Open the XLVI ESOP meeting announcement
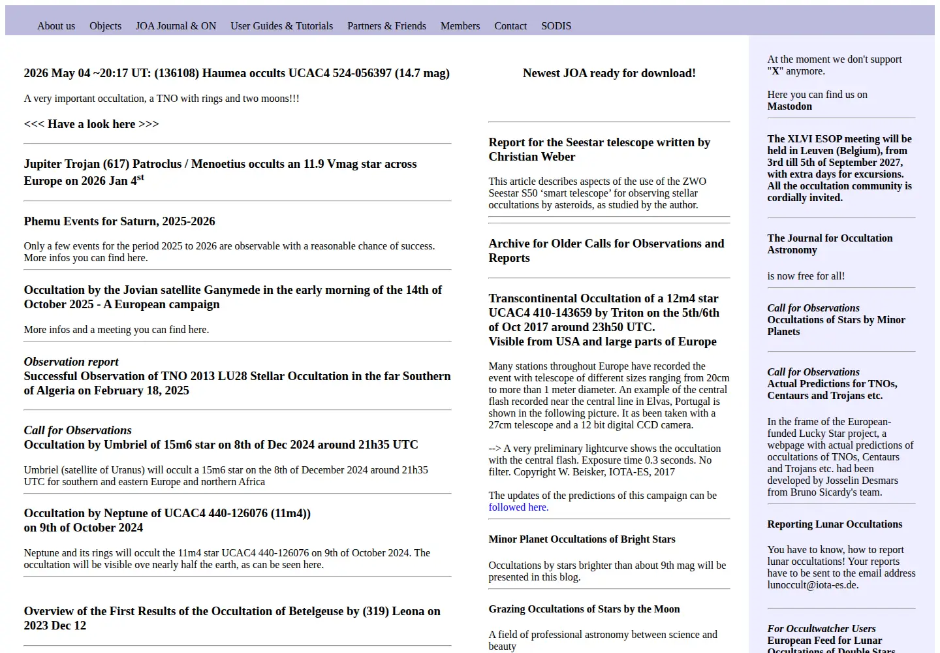 pyautogui.click(x=839, y=168)
